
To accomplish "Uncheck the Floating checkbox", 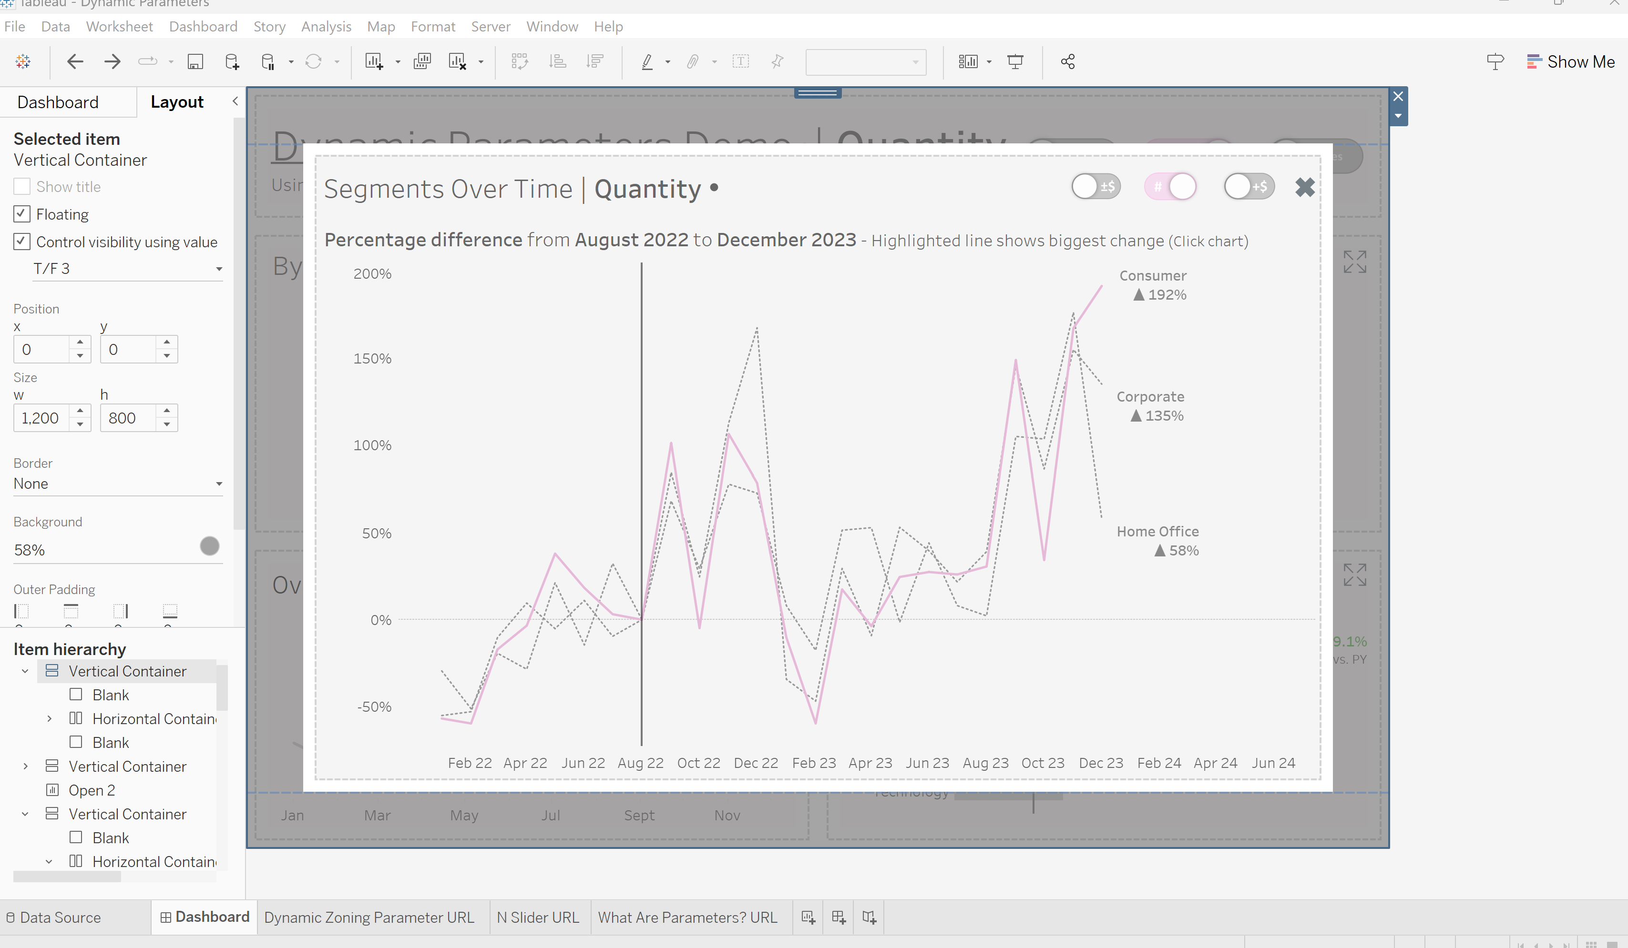I will tap(22, 214).
